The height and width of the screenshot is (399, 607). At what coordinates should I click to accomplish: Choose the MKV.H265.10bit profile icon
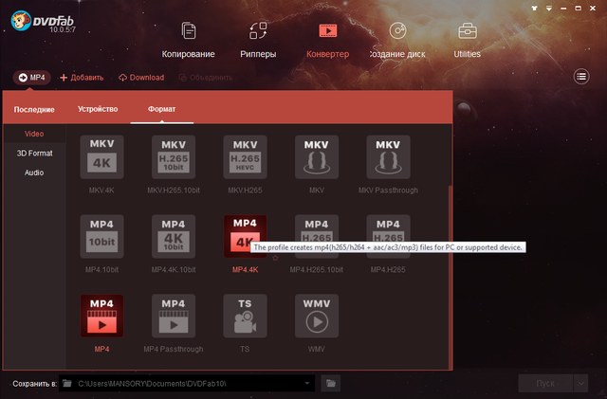[174, 157]
